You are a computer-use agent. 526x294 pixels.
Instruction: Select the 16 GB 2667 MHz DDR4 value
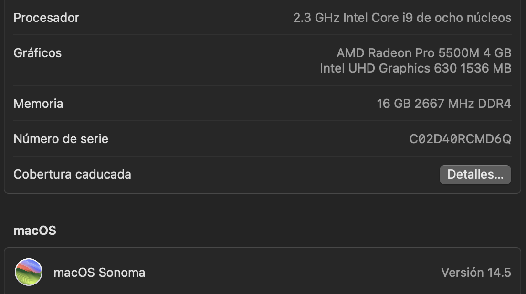[444, 104]
